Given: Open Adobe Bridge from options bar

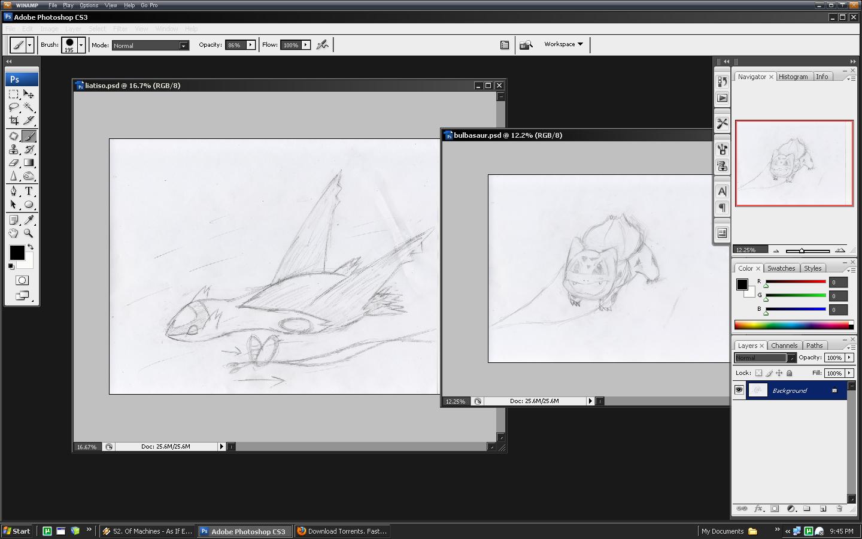Looking at the screenshot, I should click(526, 45).
